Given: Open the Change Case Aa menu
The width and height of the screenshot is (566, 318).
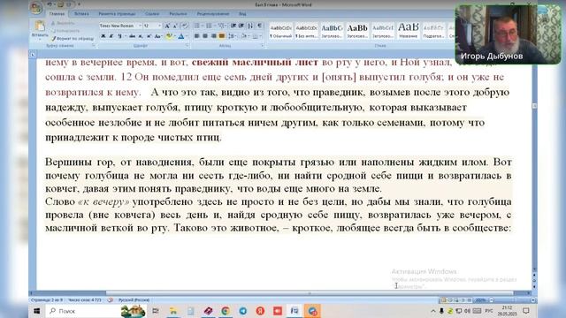Looking at the screenshot, I should [x=157, y=36].
